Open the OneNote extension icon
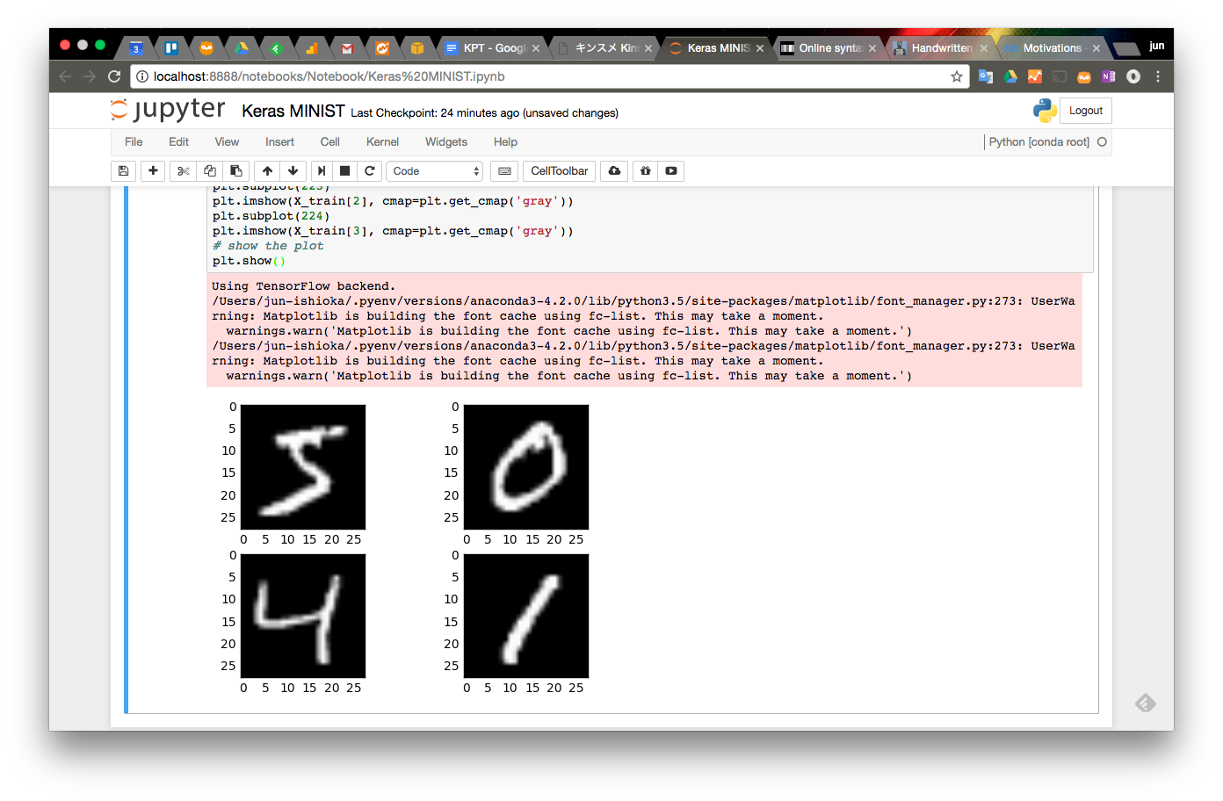The image size is (1223, 801). click(1109, 76)
